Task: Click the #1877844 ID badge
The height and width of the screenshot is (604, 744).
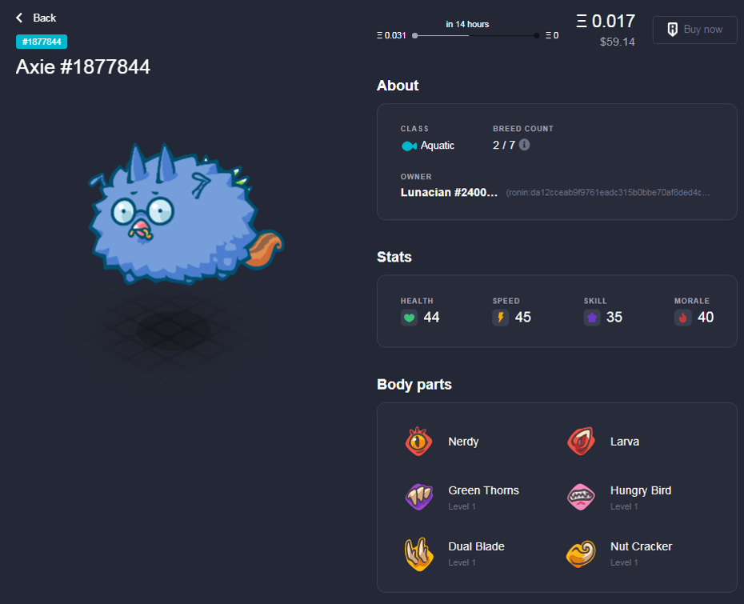Action: pos(42,42)
